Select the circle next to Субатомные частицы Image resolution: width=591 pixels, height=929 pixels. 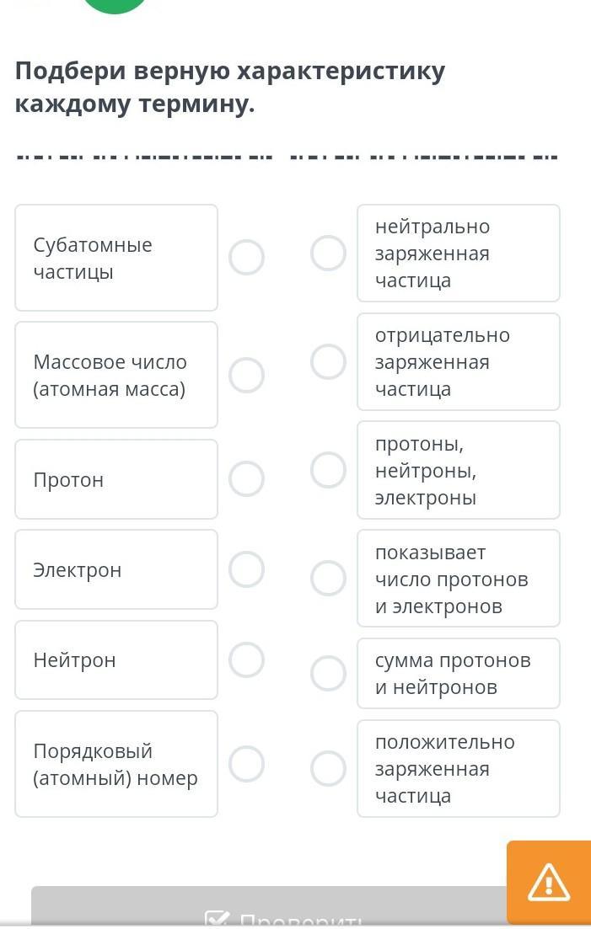(247, 257)
